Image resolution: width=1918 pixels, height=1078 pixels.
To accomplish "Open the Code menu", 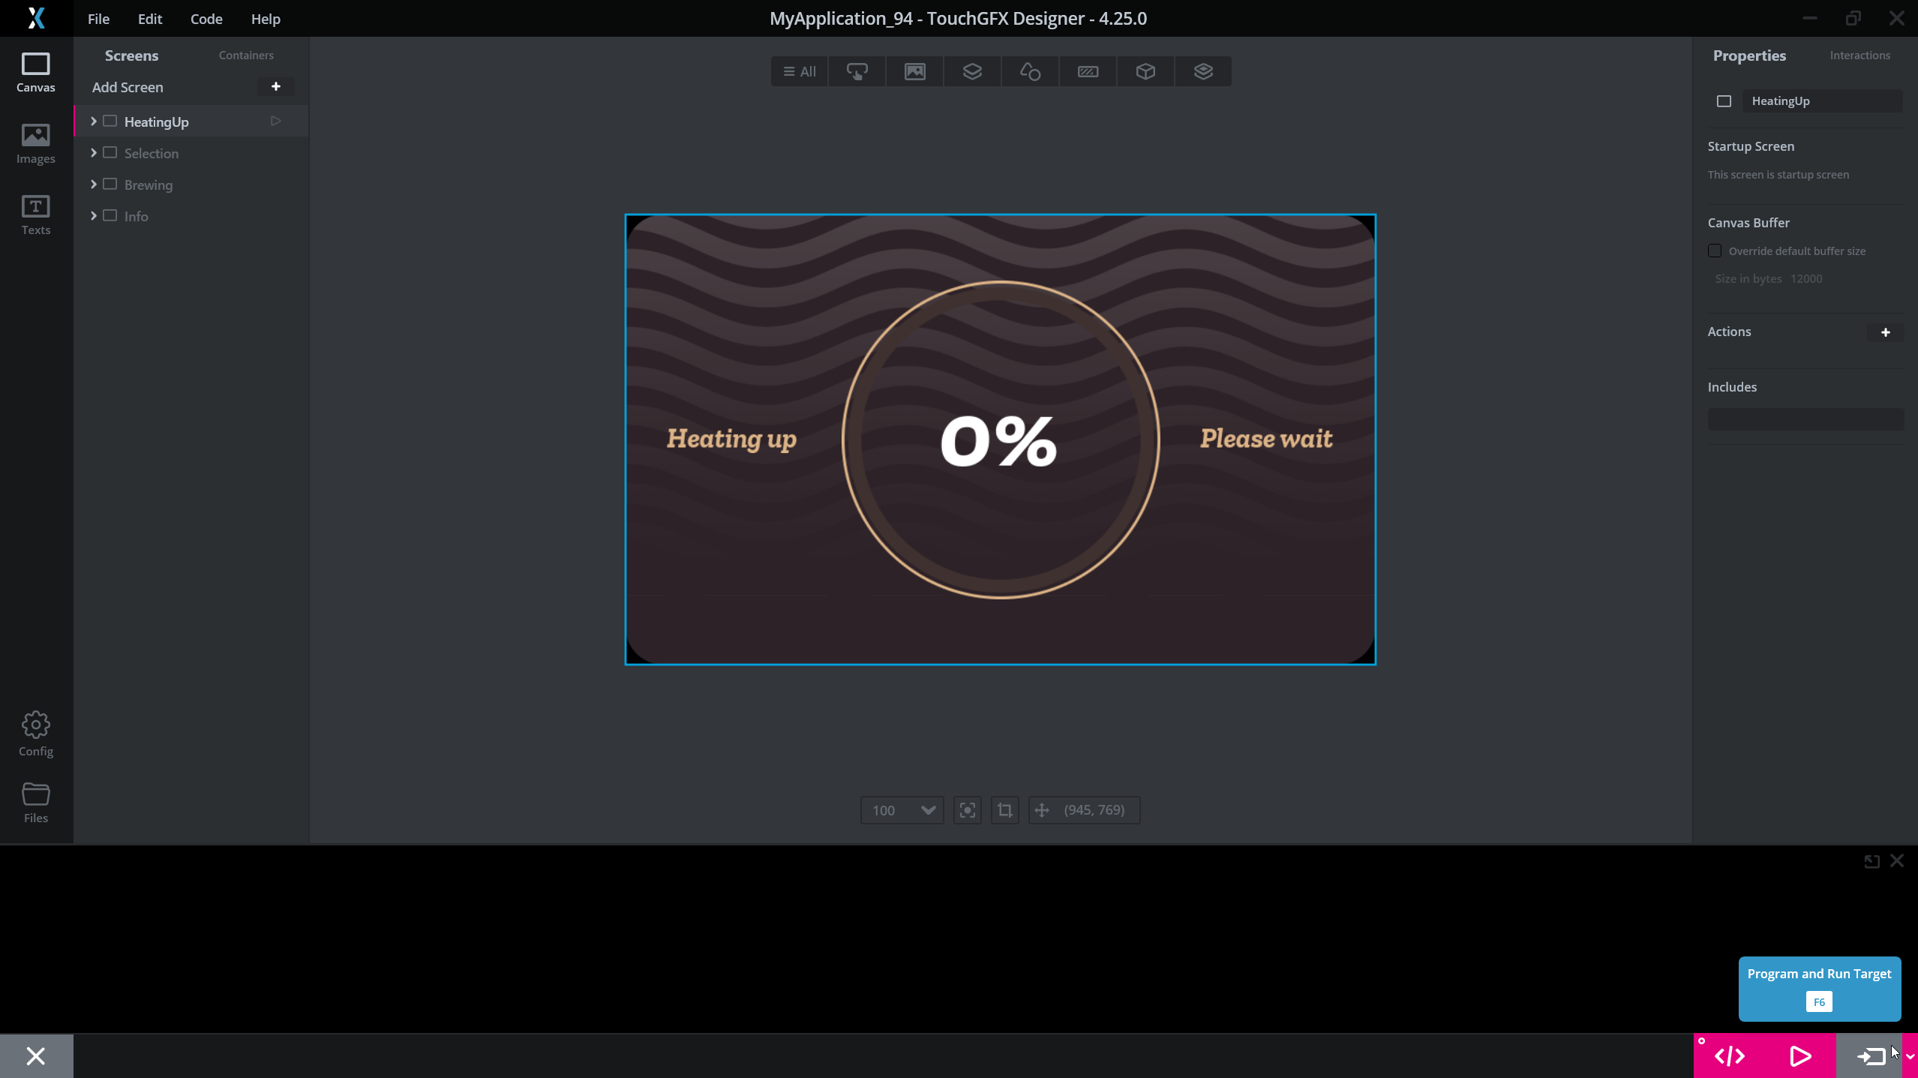I will [x=206, y=19].
